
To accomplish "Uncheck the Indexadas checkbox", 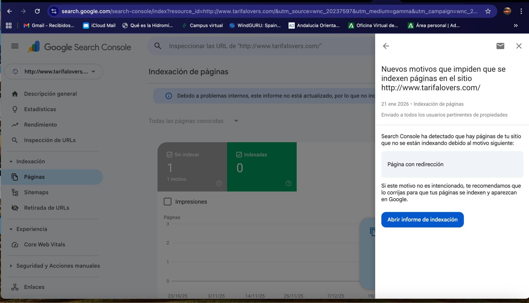I will pyautogui.click(x=239, y=155).
